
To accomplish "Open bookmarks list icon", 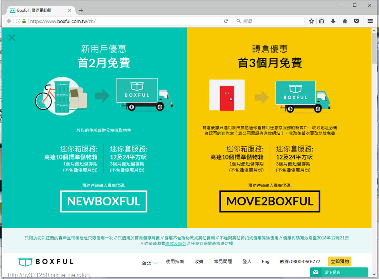I will tap(322, 21).
